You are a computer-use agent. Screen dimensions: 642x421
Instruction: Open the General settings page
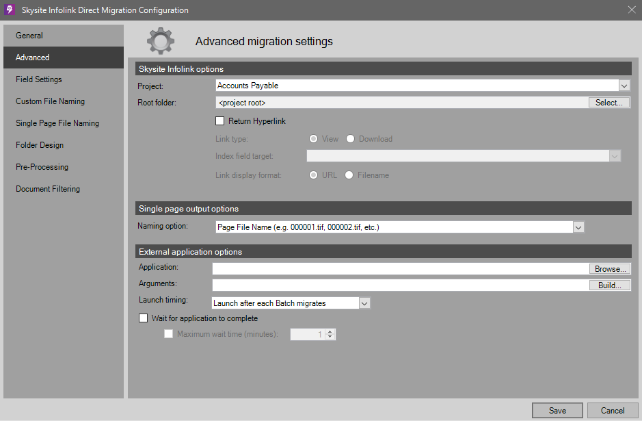64,36
